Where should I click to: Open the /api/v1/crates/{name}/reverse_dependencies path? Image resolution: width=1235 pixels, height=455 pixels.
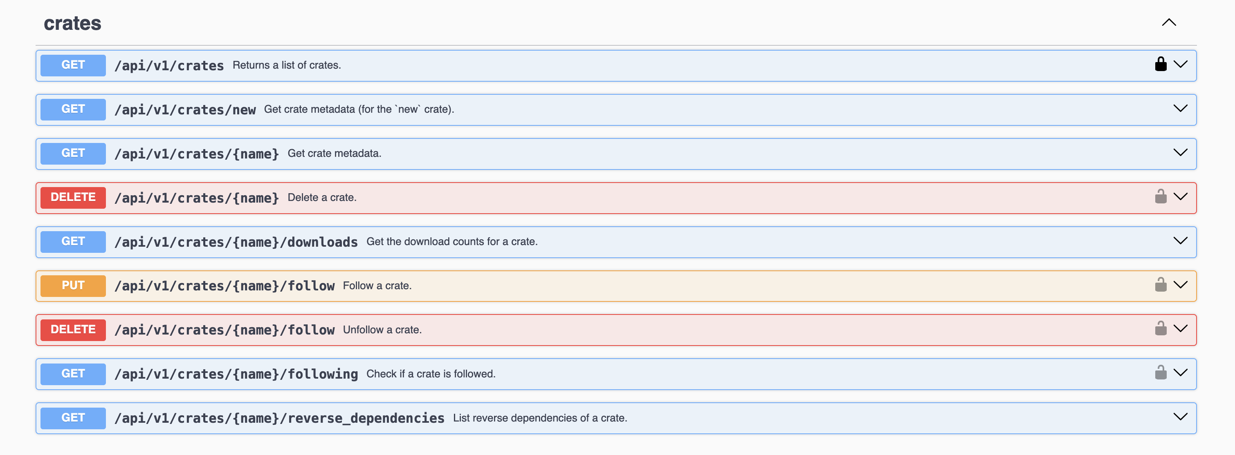click(279, 418)
